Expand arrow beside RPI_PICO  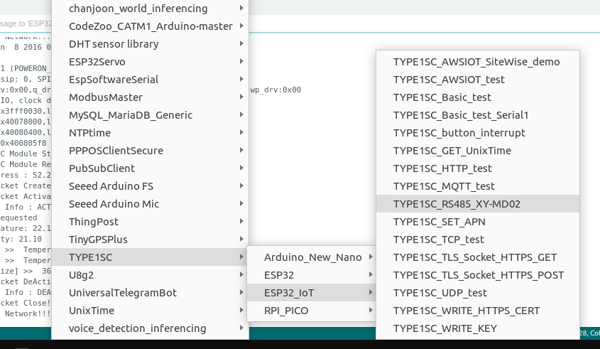371,311
